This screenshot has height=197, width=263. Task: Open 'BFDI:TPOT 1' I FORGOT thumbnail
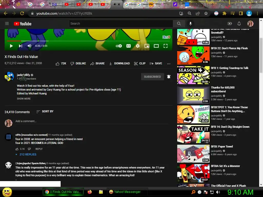193,114
